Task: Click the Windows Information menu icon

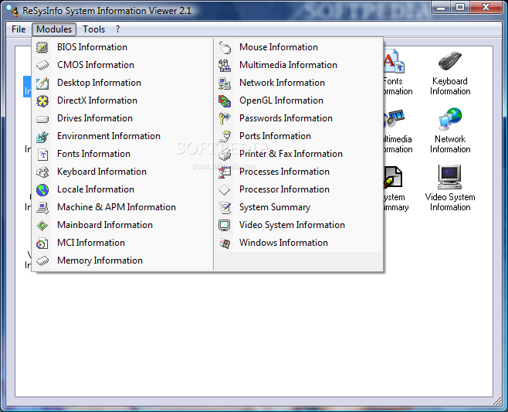Action: click(225, 243)
